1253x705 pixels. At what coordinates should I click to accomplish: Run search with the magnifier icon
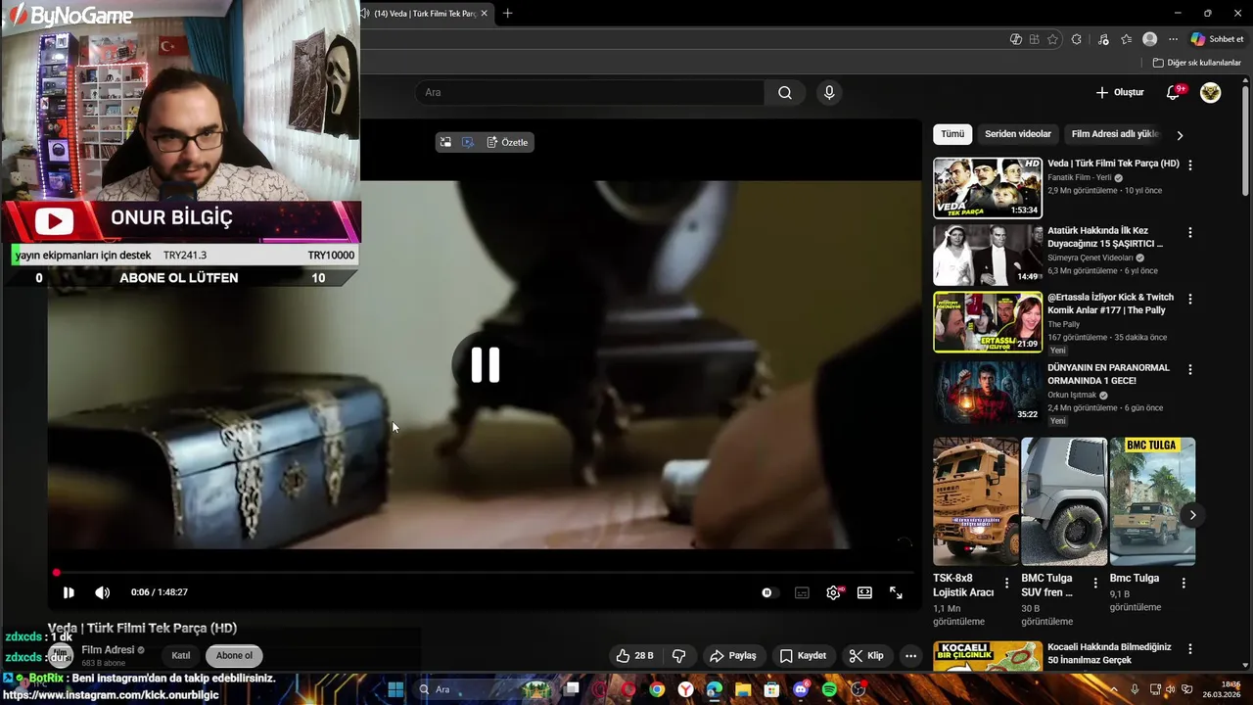point(785,92)
